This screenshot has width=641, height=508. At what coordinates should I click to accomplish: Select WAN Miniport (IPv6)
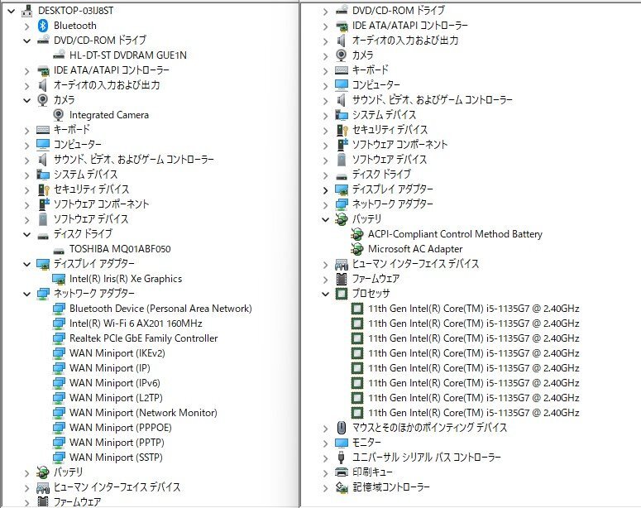(x=115, y=383)
